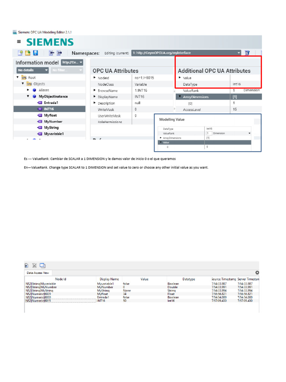Click the Root OPC folder icon
This screenshot has height=382, width=286.
[x=24, y=78]
